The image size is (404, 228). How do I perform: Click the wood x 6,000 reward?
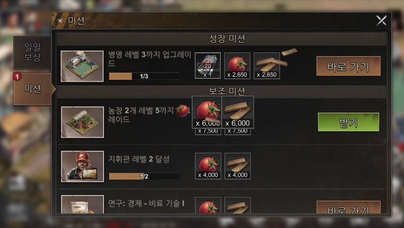tap(238, 112)
